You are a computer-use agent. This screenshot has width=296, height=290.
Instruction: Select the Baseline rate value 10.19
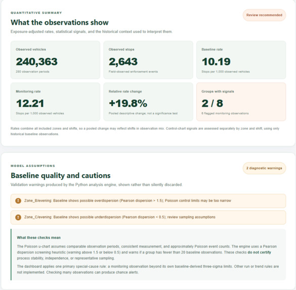click(216, 62)
